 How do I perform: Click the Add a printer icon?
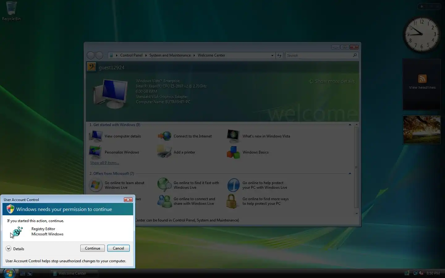coord(164,152)
